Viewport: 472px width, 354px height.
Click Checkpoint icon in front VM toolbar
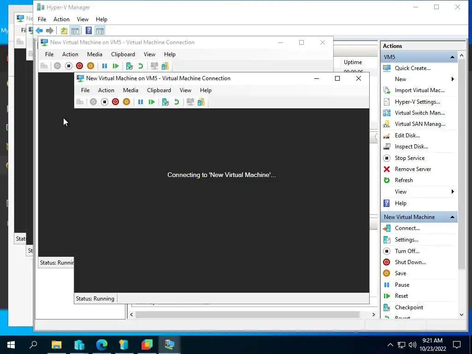[x=165, y=102]
